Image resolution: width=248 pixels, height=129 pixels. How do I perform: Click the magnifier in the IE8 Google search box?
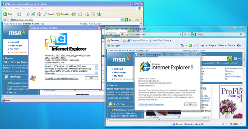pyautogui.click(x=241, y=34)
